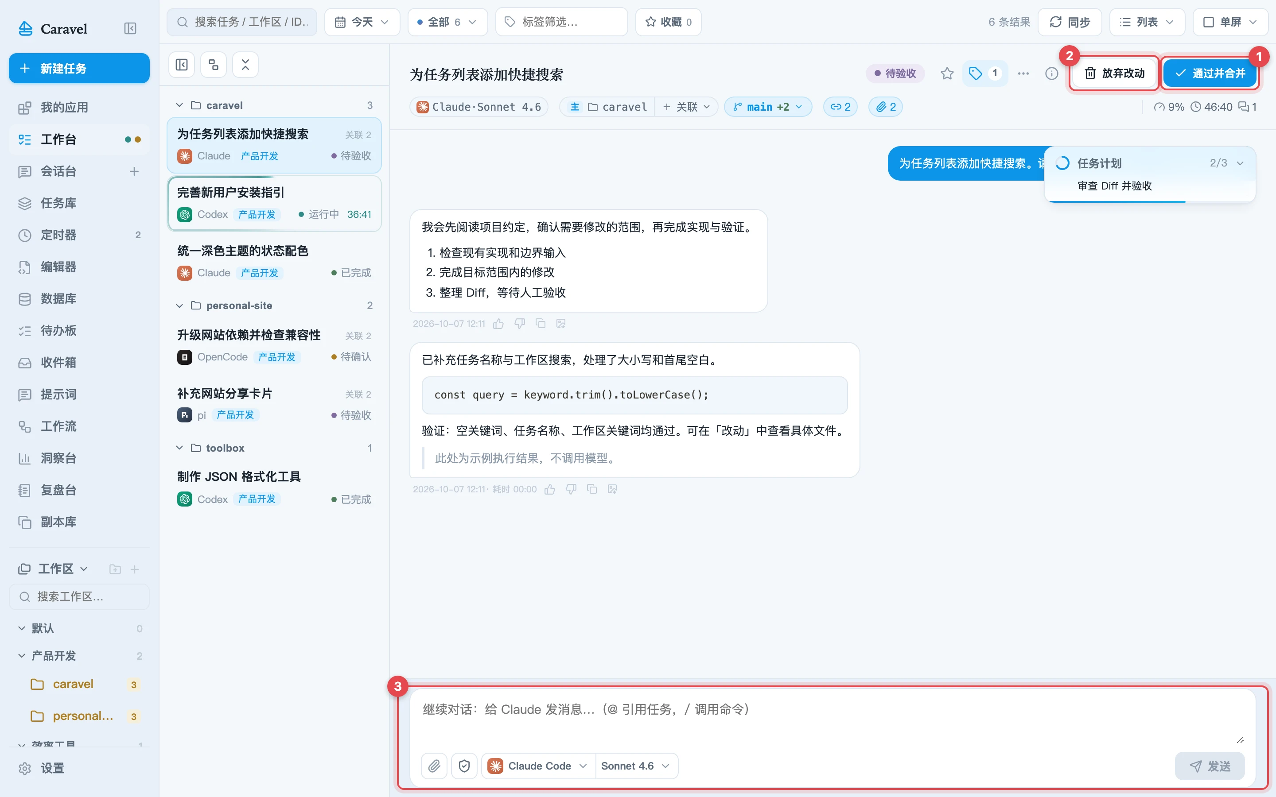Export second assistant message as image

pos(612,489)
